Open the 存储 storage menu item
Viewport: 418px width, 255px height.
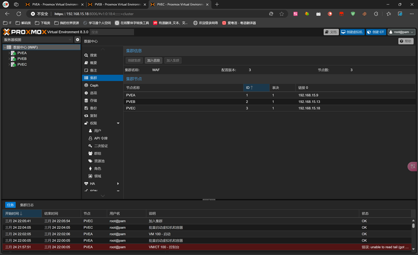(x=102, y=101)
